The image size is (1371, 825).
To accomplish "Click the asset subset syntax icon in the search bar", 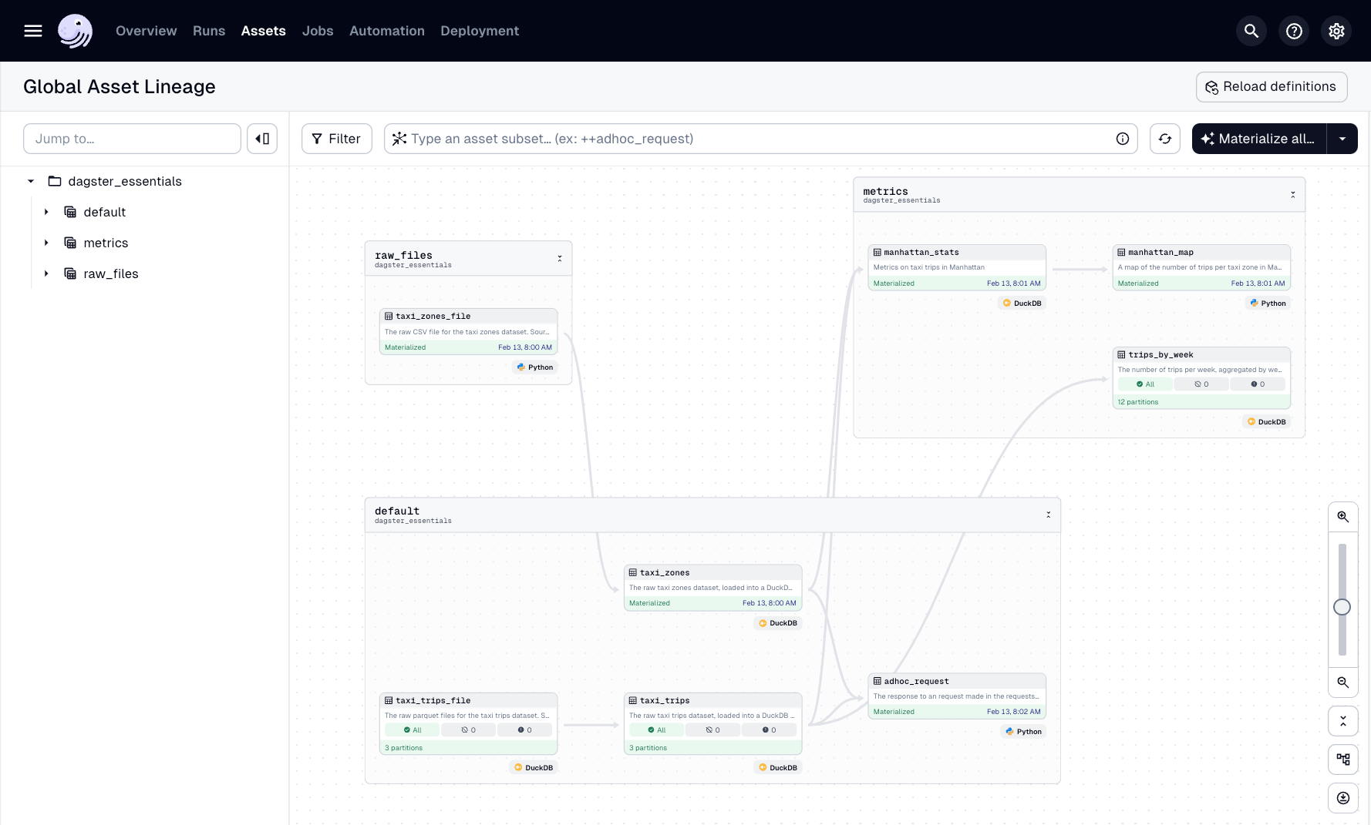I will pyautogui.click(x=399, y=139).
